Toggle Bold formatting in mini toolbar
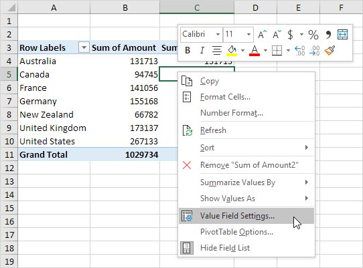Image resolution: width=363 pixels, height=268 pixels. pyautogui.click(x=188, y=50)
